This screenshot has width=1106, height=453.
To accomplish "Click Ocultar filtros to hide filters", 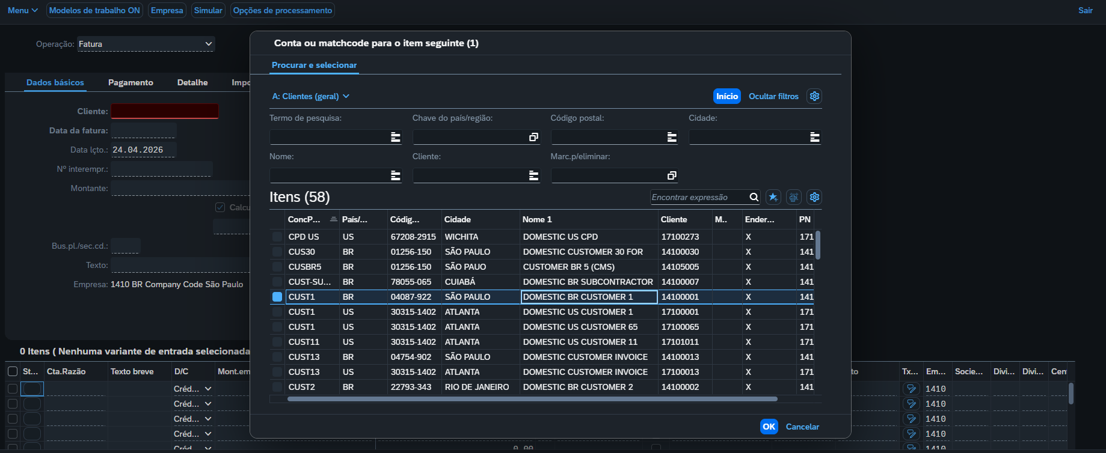I will pos(773,96).
